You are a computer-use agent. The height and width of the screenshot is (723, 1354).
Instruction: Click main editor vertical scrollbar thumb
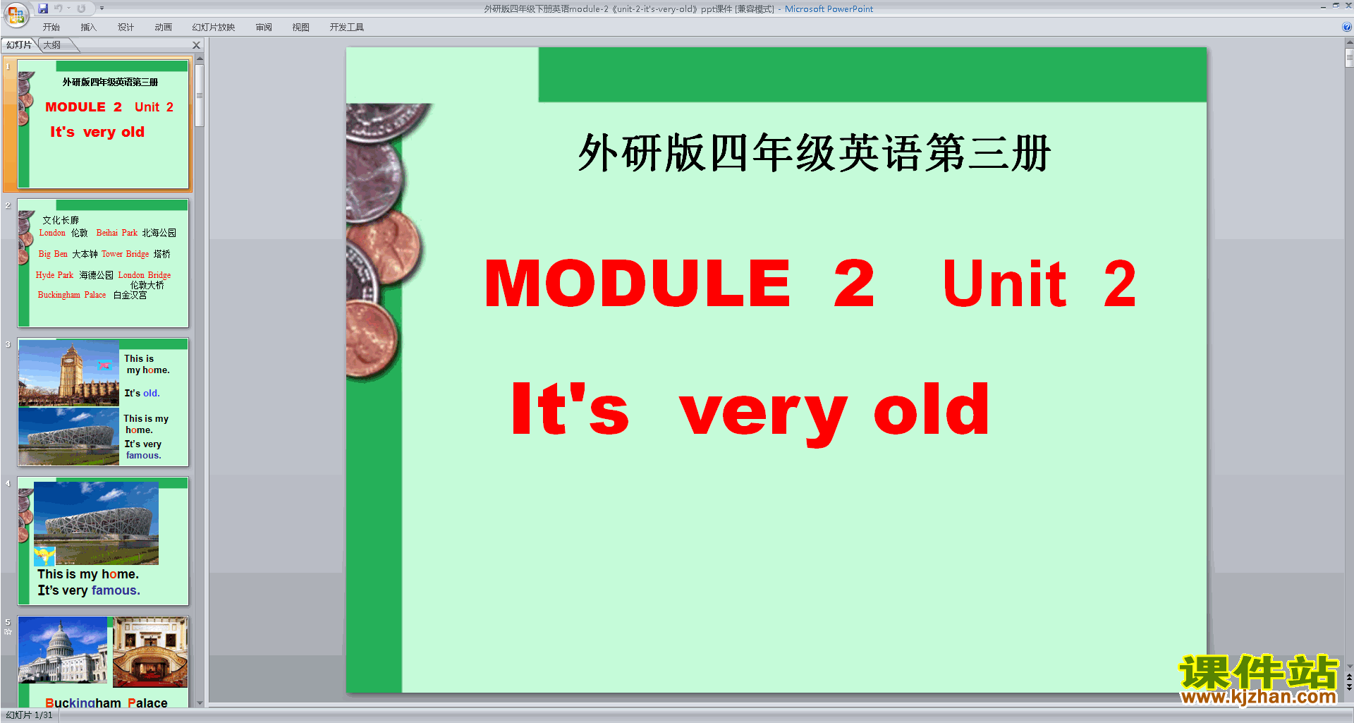[x=1349, y=58]
